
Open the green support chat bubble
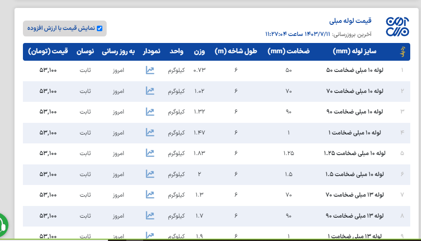click(x=1, y=226)
